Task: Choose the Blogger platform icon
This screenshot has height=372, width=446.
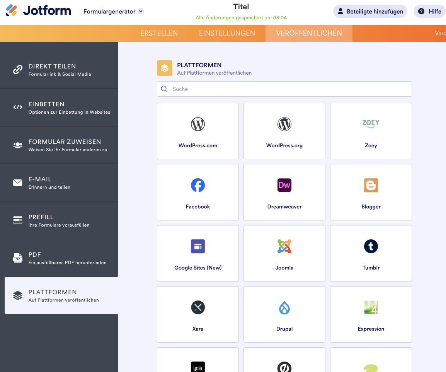Action: click(371, 186)
